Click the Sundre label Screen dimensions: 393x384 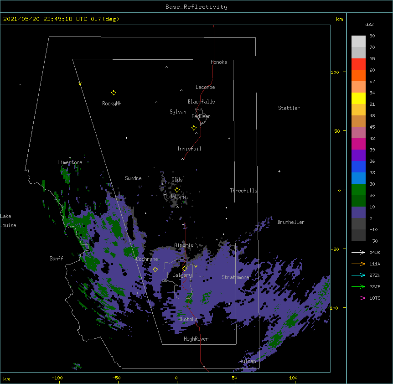[x=133, y=178]
